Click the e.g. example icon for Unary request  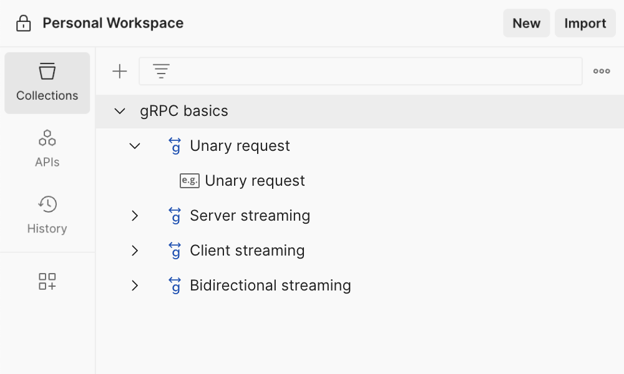[189, 181]
